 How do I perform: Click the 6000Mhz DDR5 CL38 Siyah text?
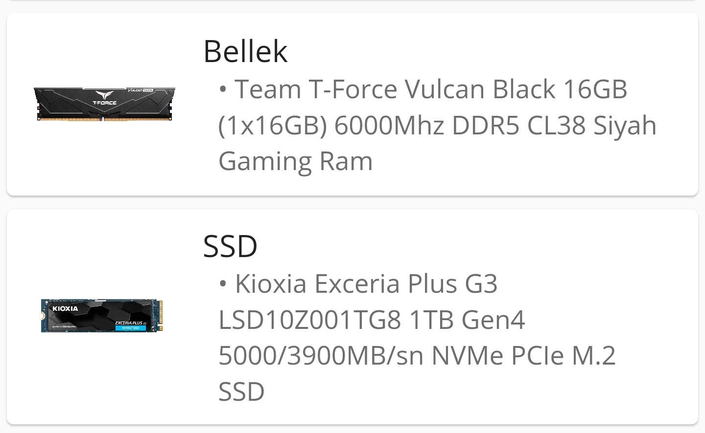(x=495, y=125)
